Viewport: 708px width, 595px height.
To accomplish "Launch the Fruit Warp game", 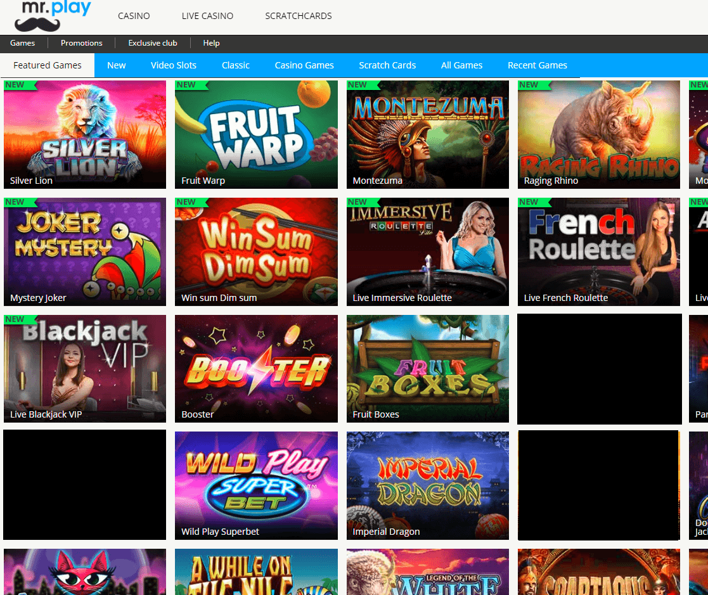I will pyautogui.click(x=256, y=134).
